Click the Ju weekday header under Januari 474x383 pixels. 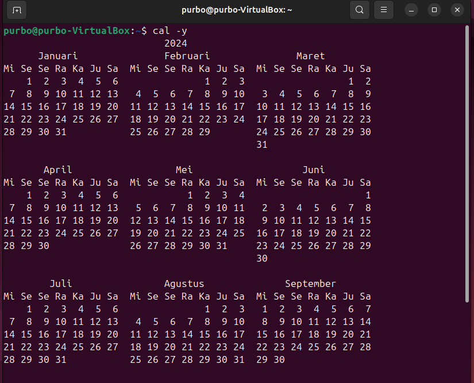(x=95, y=68)
